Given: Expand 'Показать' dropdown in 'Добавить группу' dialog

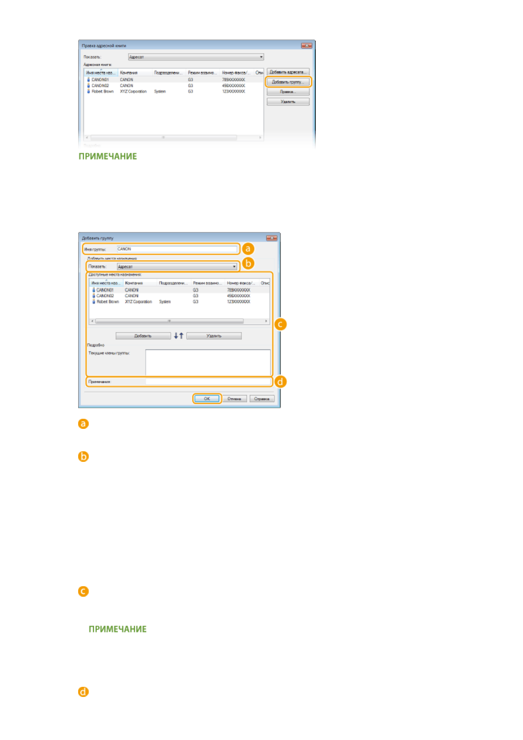Looking at the screenshot, I should [x=177, y=267].
